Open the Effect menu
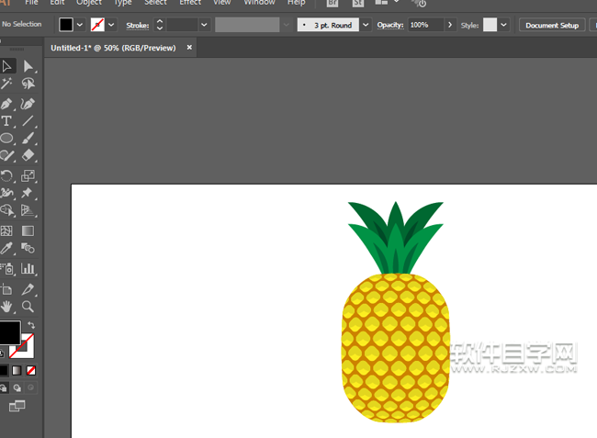597x438 pixels. [190, 3]
